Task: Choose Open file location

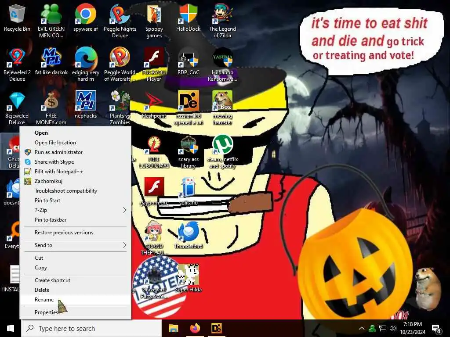Action: 75,143
